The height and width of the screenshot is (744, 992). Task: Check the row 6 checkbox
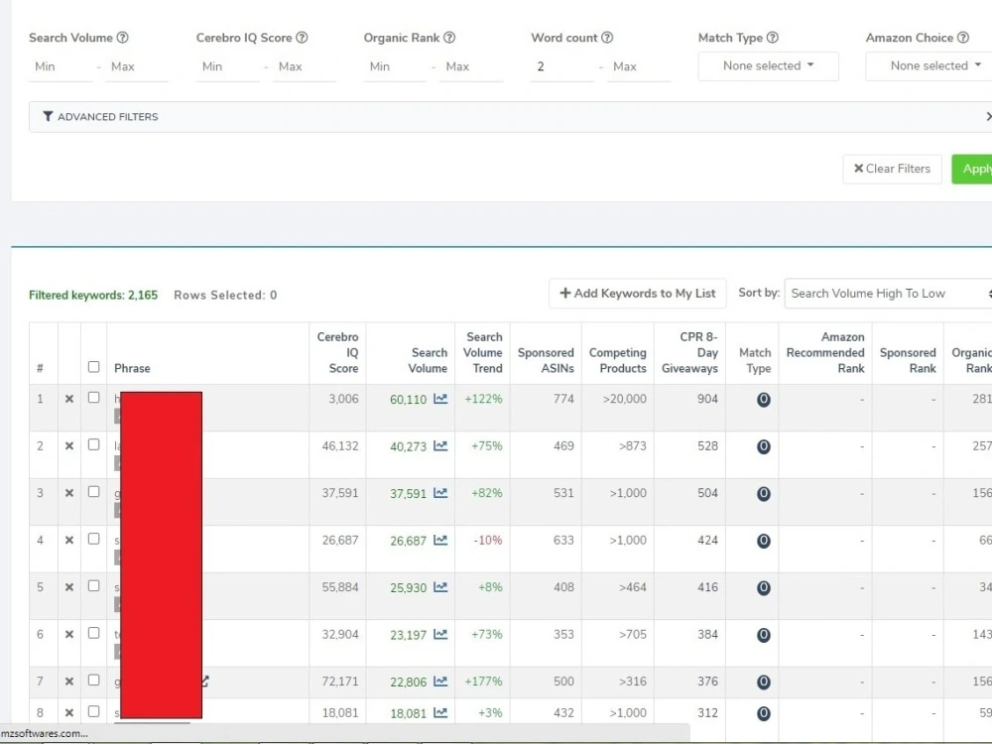pos(93,633)
